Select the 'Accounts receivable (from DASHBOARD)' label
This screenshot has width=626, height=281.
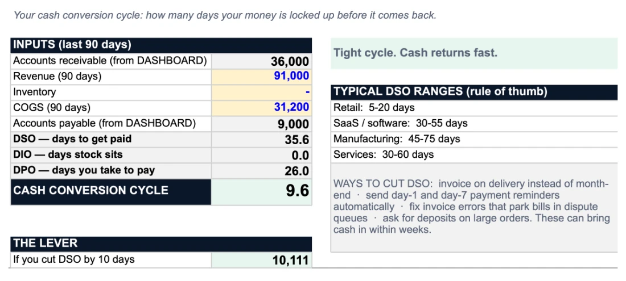coord(111,61)
